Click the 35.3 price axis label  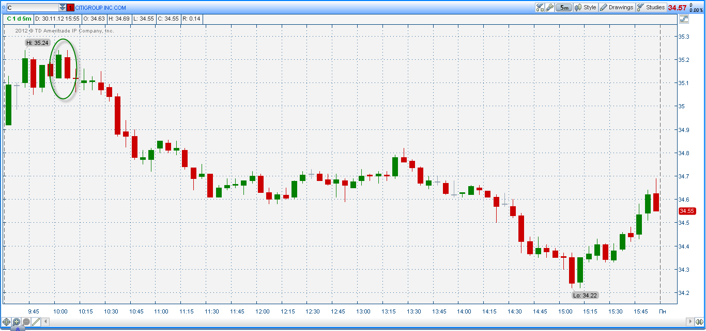[x=684, y=37]
